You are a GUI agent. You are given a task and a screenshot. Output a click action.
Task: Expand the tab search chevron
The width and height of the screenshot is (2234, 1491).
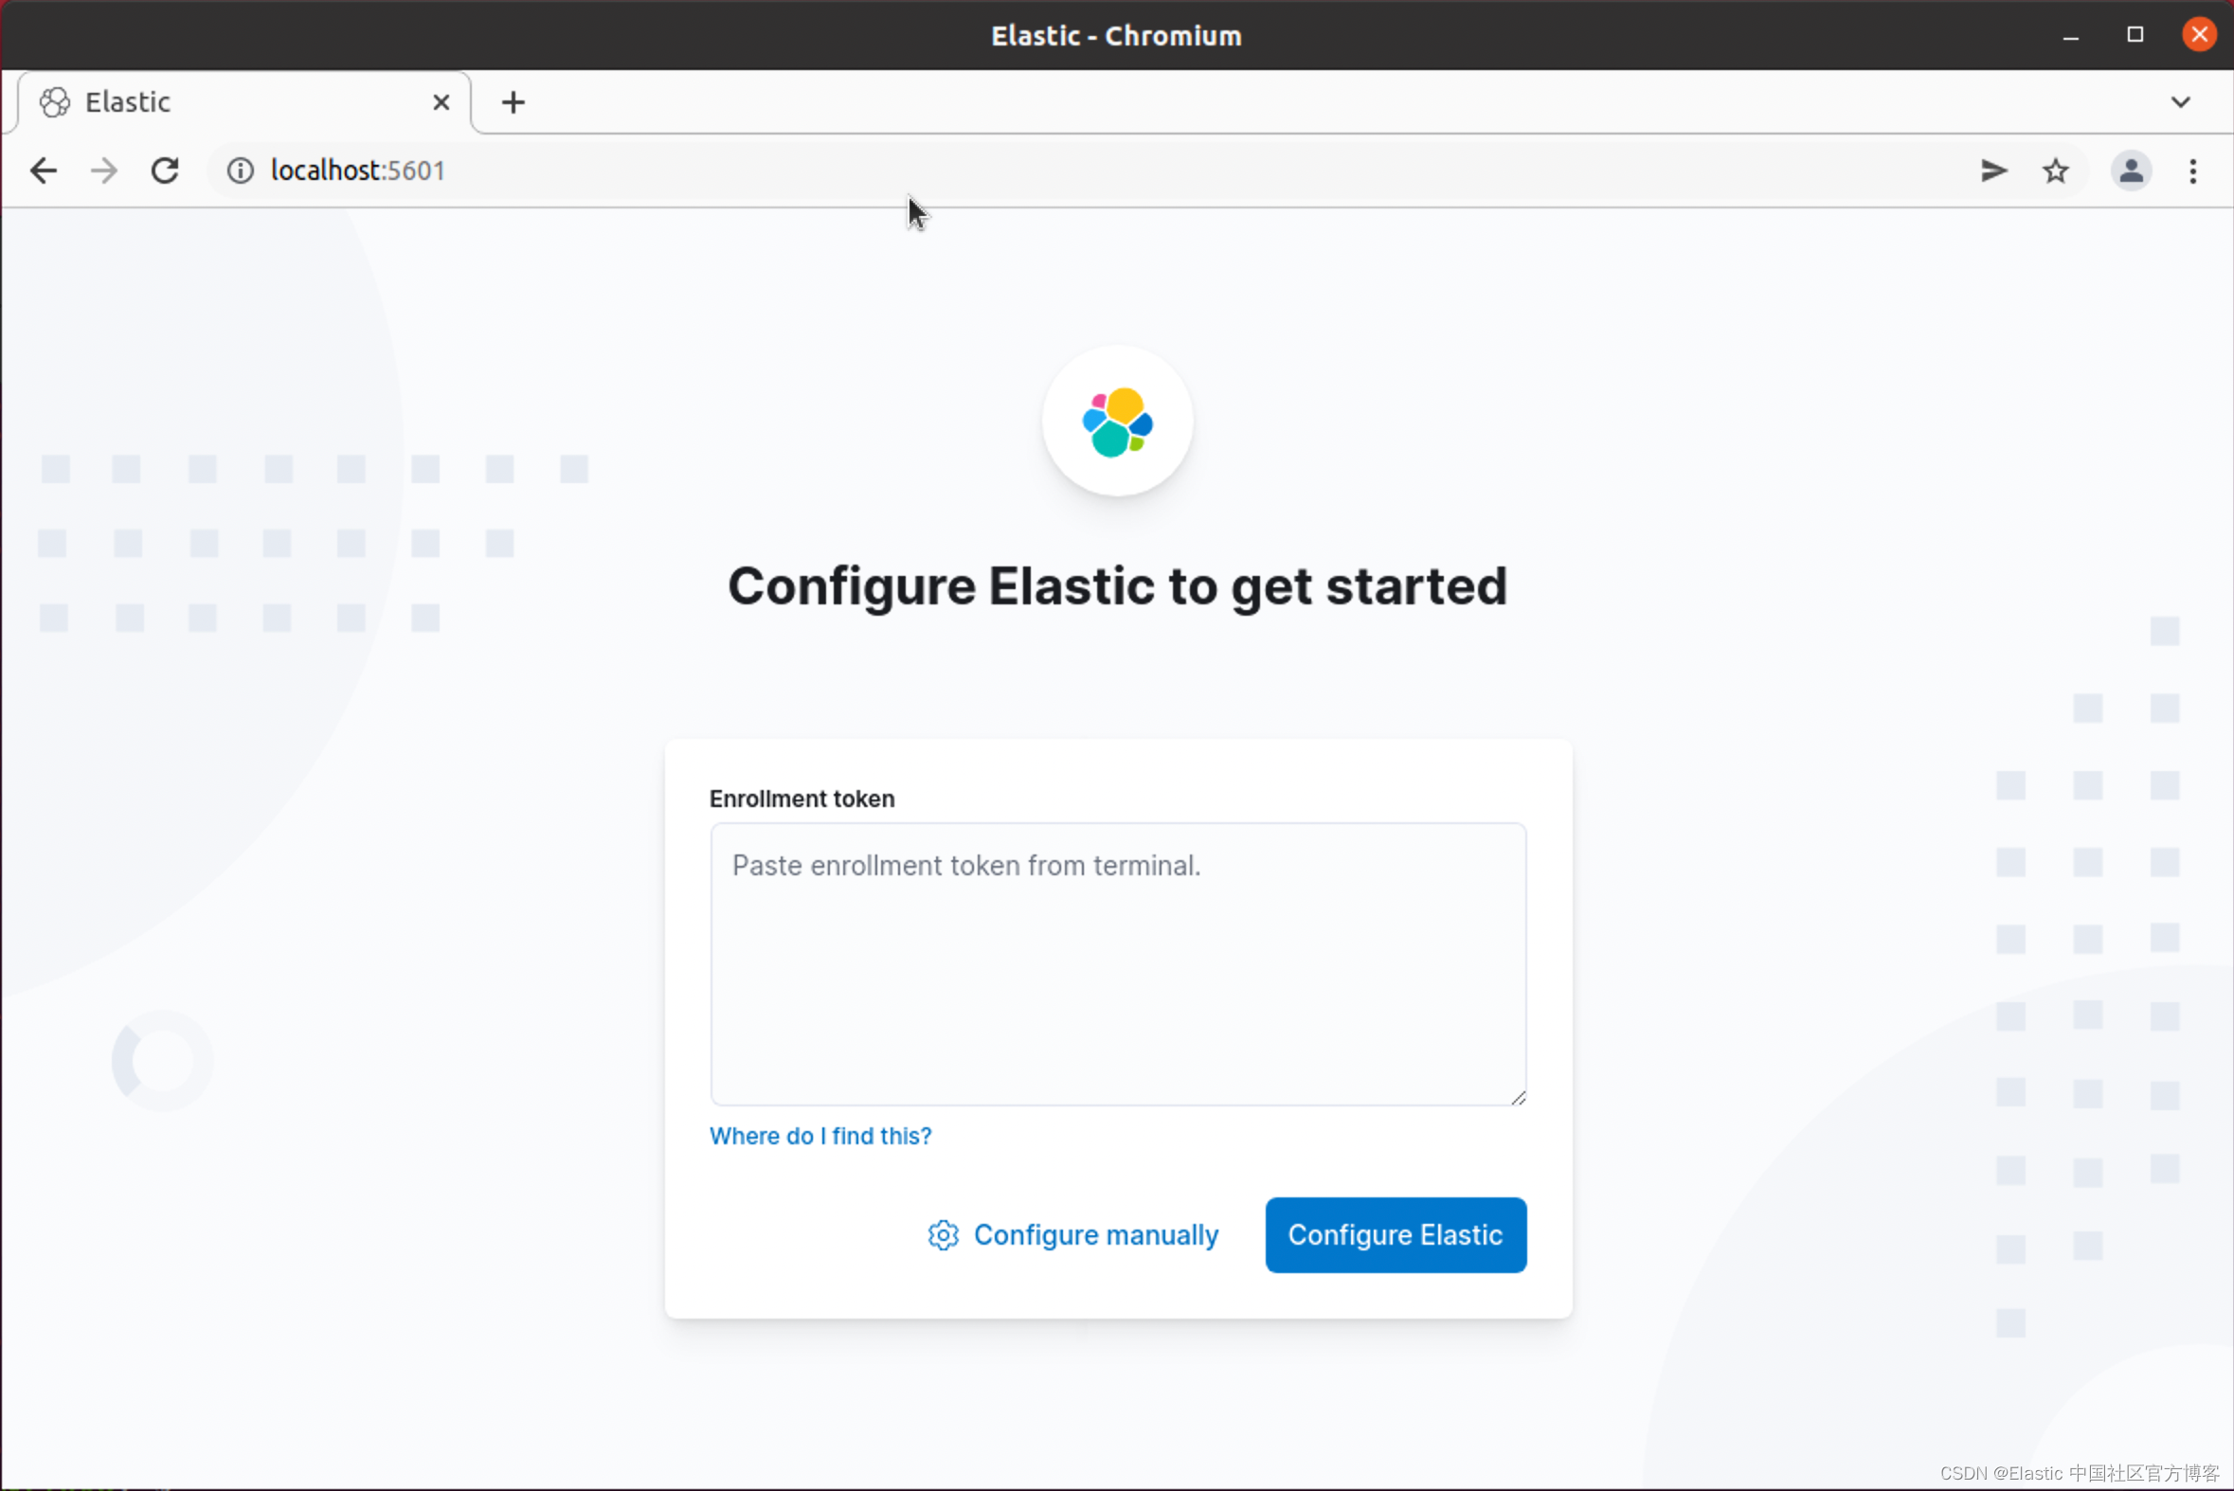(2181, 102)
